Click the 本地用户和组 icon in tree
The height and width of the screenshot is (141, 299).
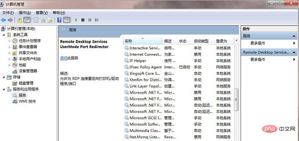15,59
